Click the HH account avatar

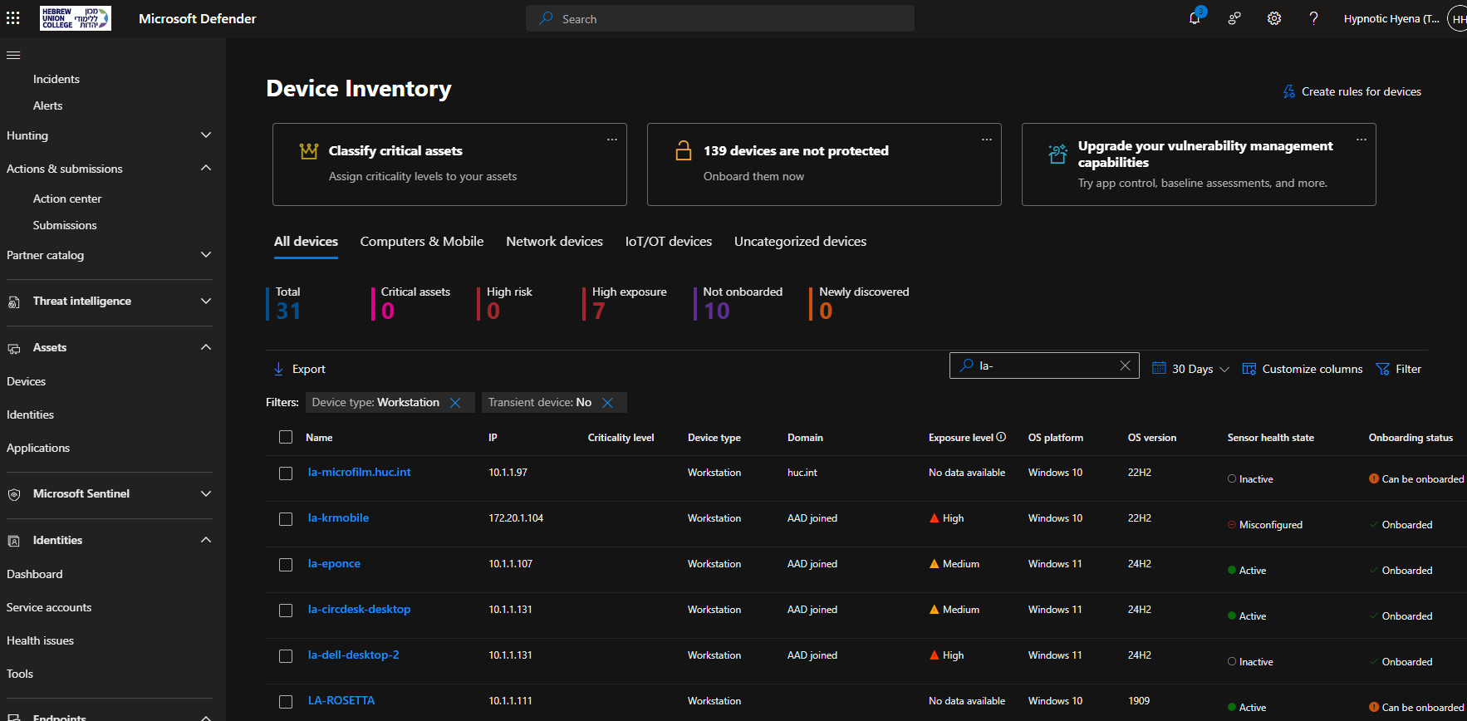[x=1458, y=18]
